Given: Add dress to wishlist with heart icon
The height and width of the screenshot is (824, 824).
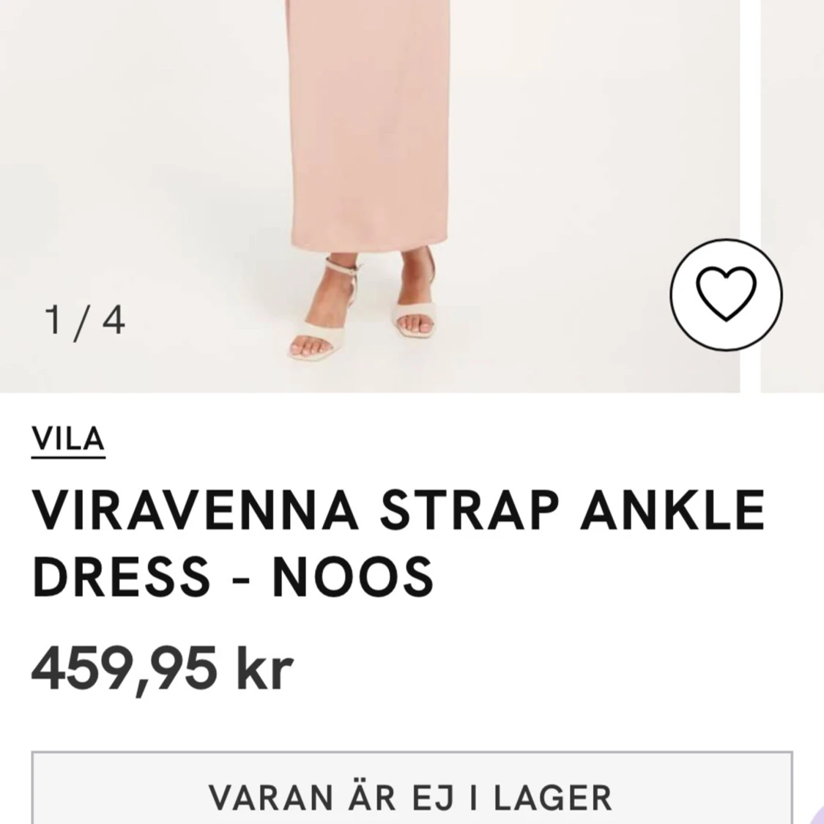Looking at the screenshot, I should pos(726,294).
